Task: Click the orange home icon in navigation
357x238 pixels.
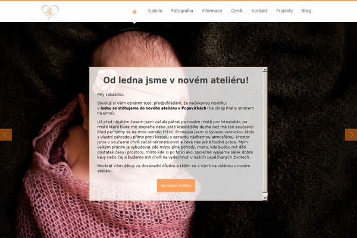Action: coord(134,12)
